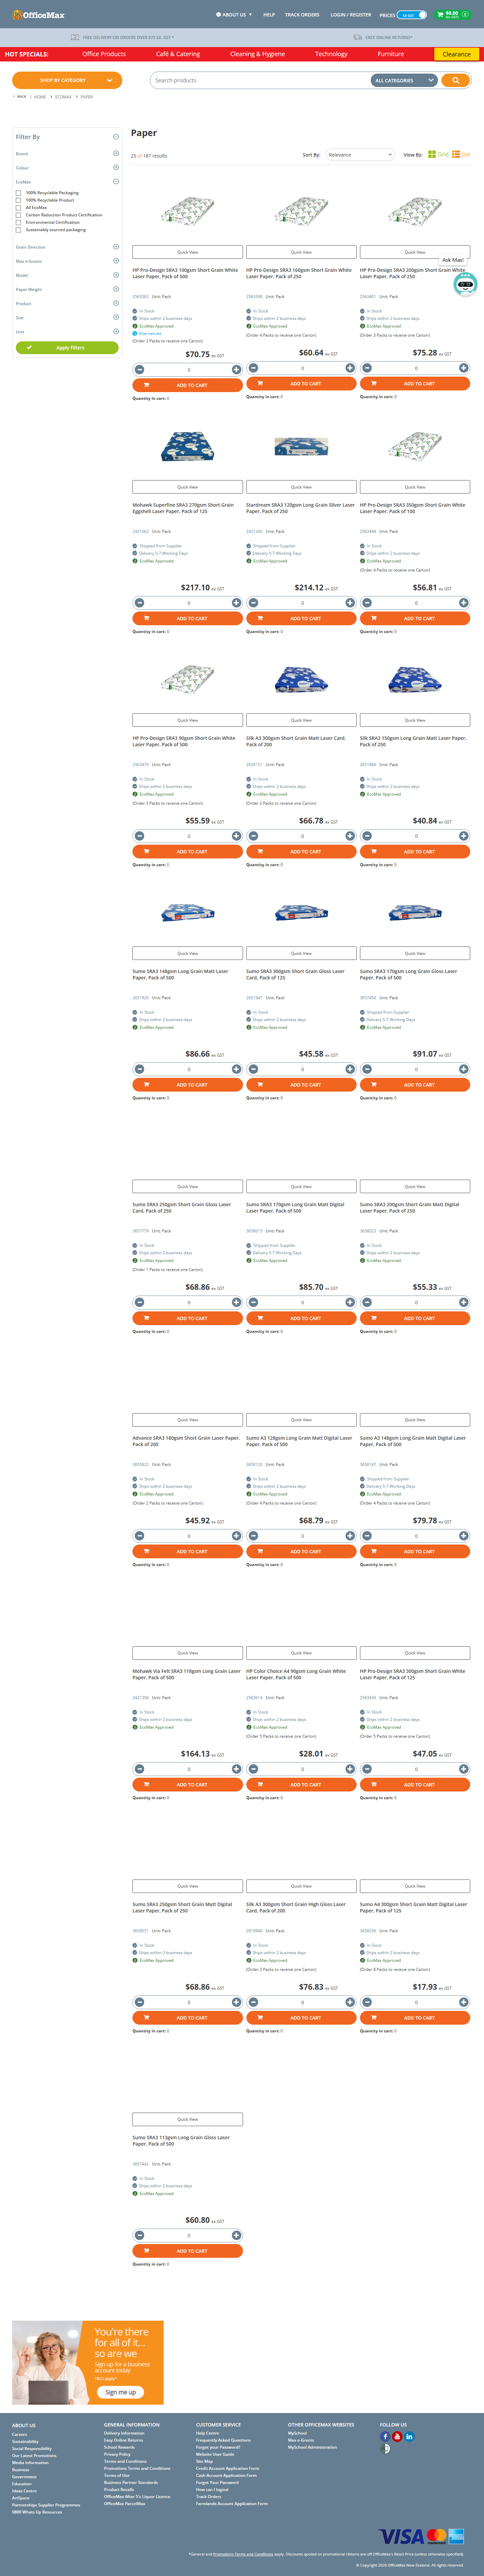Increase quantity for HP Pro-Design 160gsm paper

coord(350,368)
